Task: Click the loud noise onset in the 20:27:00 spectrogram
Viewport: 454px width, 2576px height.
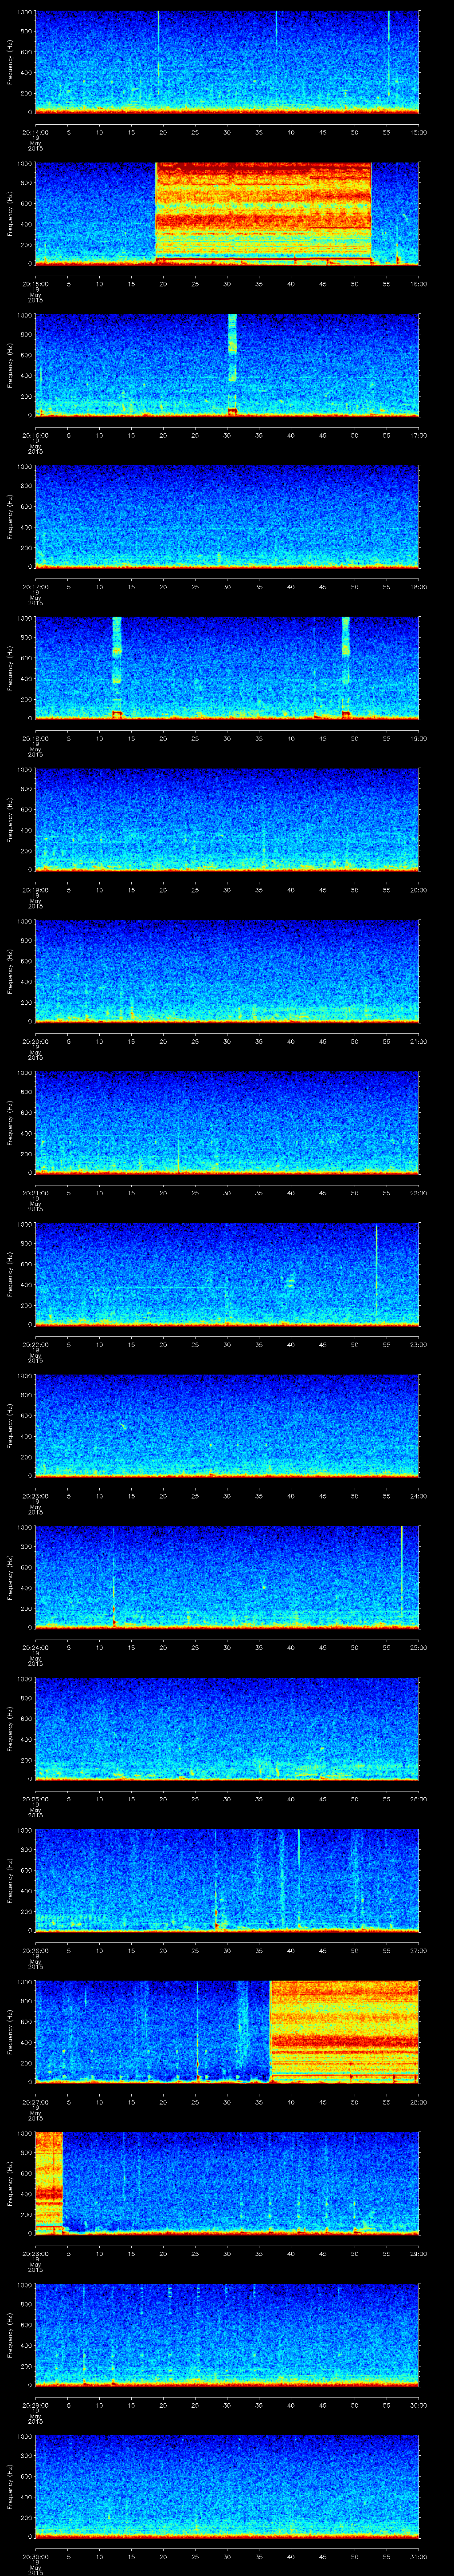Action: click(344, 2032)
